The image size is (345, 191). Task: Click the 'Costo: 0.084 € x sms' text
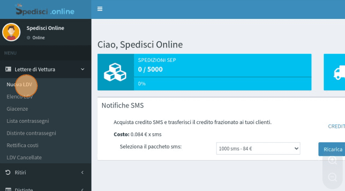pyautogui.click(x=138, y=134)
